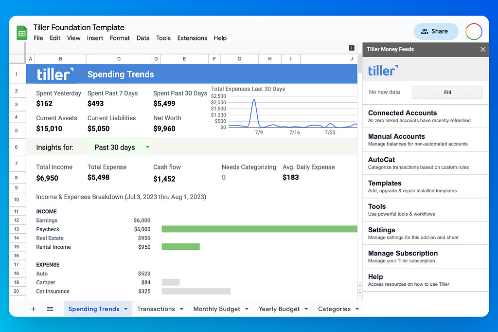498x332 pixels.
Task: Open the Transactions tab dropdown arrow
Action: (181, 309)
